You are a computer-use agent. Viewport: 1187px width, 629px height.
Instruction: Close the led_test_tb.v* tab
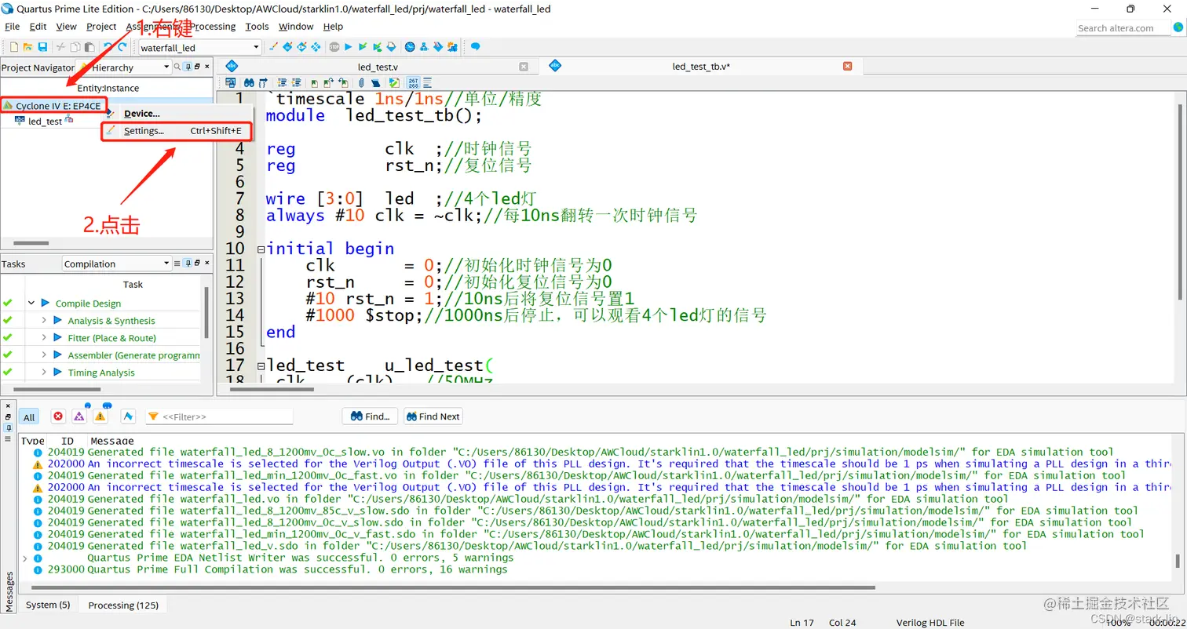point(847,67)
